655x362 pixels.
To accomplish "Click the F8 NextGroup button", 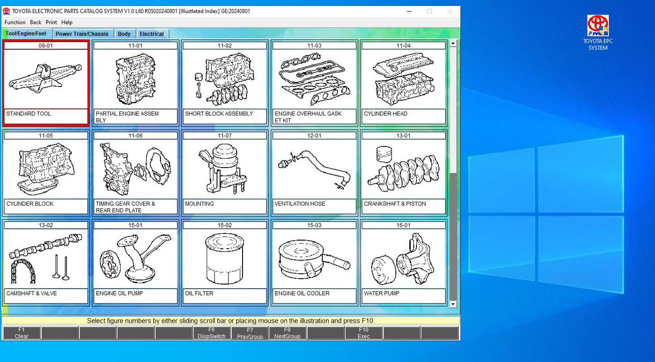I will [287, 333].
